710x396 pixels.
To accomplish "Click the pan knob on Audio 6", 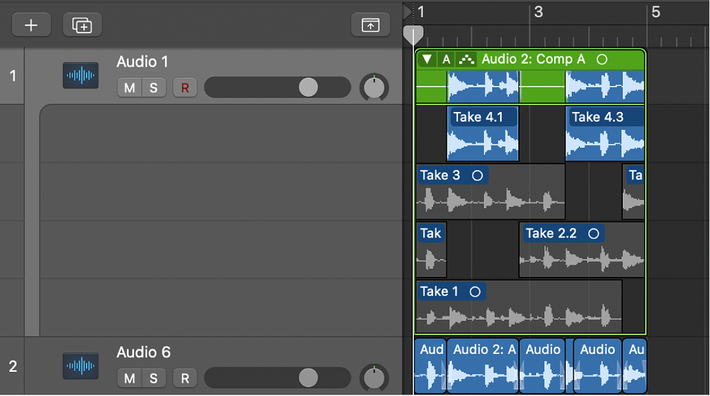I will coord(374,378).
